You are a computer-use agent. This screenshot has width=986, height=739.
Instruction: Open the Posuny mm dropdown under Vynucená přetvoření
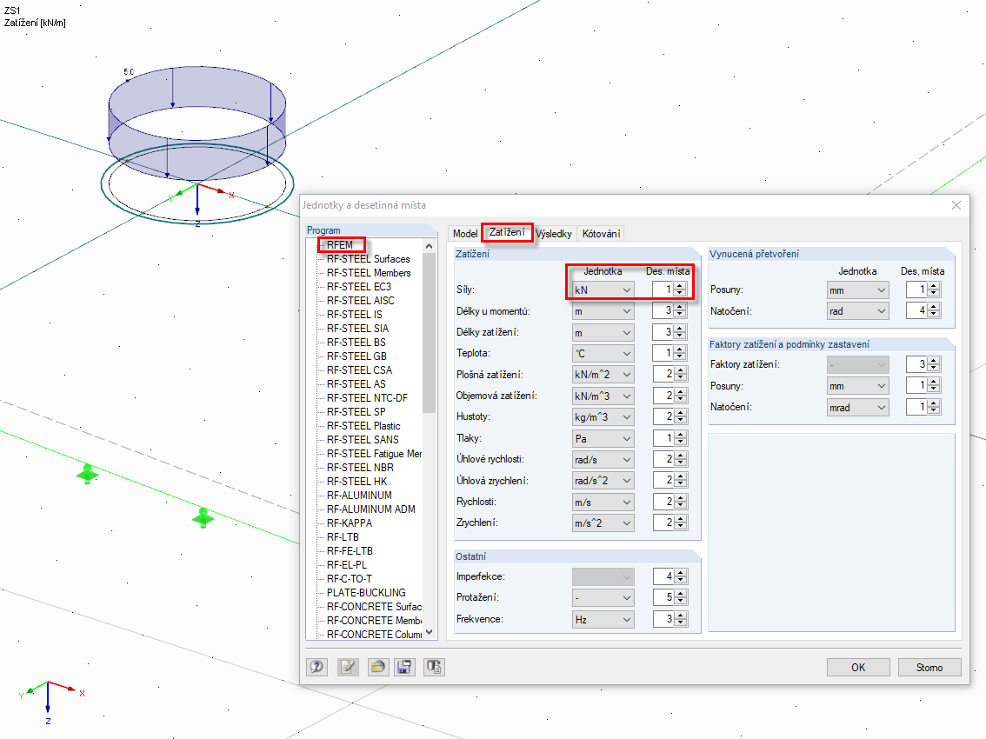point(857,290)
